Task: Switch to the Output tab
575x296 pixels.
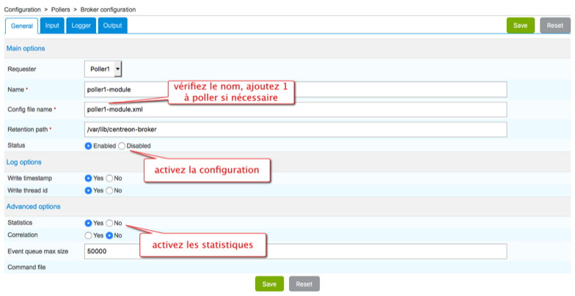Action: (x=112, y=26)
